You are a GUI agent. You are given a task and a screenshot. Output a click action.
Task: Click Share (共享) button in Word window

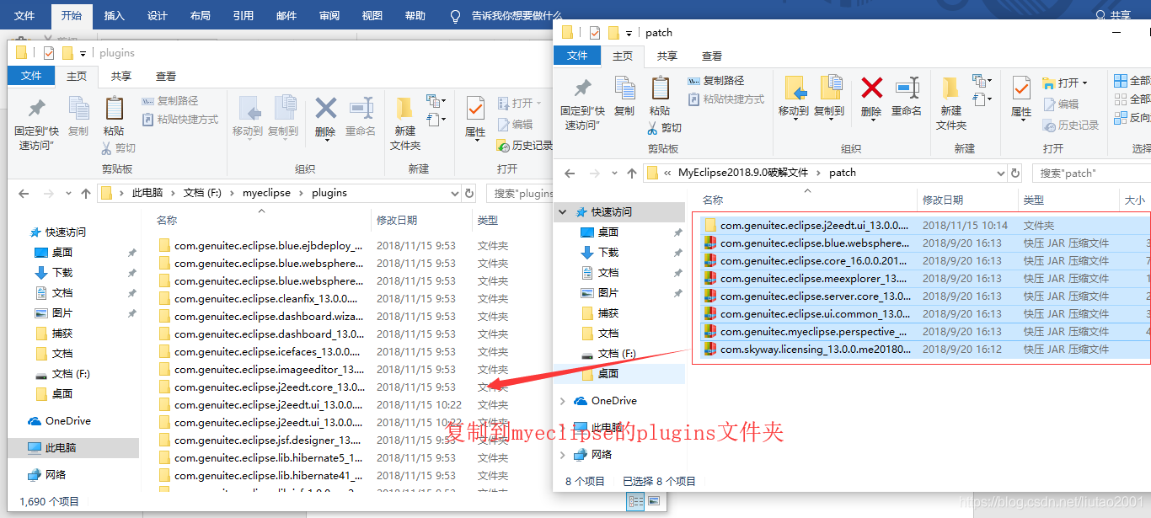click(x=1112, y=15)
